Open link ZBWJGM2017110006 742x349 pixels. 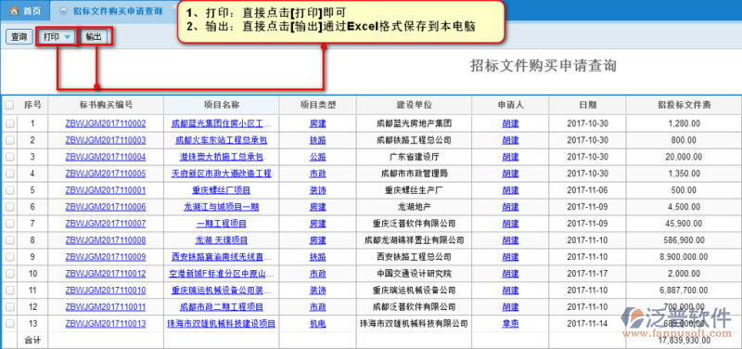tap(106, 207)
